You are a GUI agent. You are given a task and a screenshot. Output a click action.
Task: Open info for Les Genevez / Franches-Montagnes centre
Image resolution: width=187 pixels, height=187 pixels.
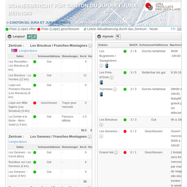coord(90,137)
